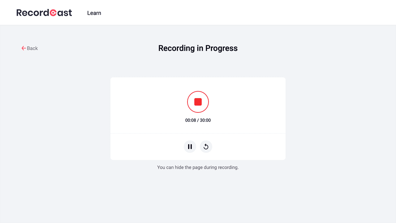Go back using the Back link
Screen dimensions: 396x223
(x=30, y=48)
